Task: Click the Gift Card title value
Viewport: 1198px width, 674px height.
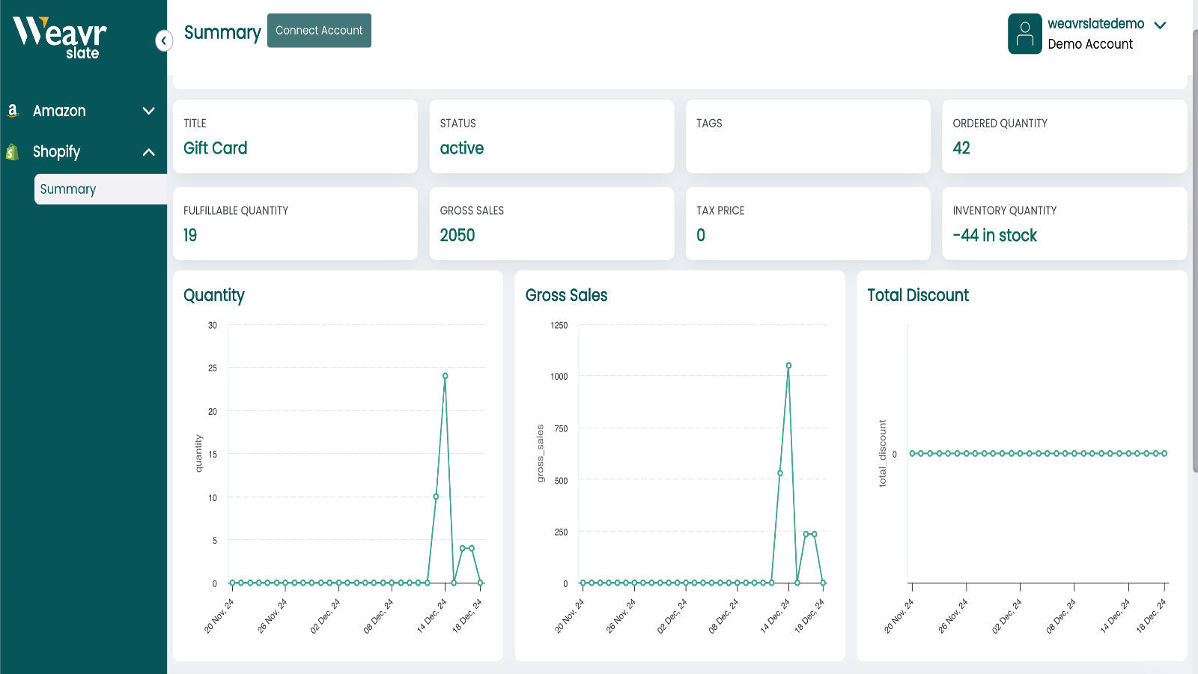Action: pyautogui.click(x=216, y=148)
